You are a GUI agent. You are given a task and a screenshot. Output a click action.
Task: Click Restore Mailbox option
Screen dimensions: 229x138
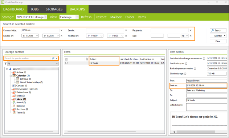pyautogui.click(x=116, y=17)
